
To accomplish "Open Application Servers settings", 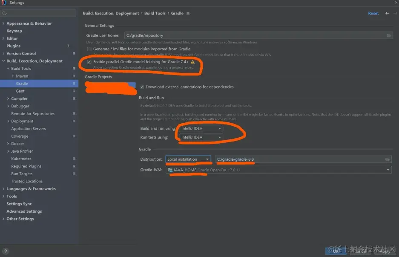I will [29, 129].
